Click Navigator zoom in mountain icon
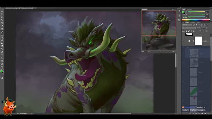Screen dimensions: 212x119 (x=174, y=52)
